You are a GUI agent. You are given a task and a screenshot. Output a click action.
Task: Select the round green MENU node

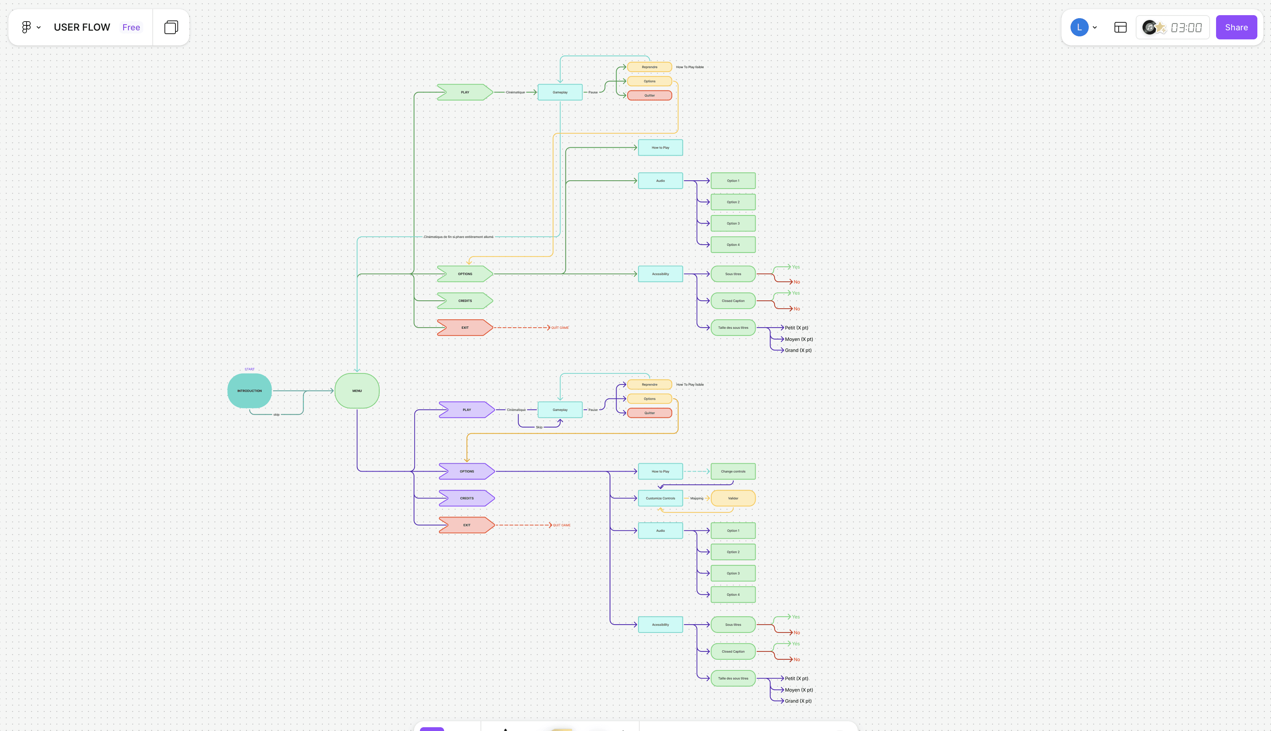[357, 390]
